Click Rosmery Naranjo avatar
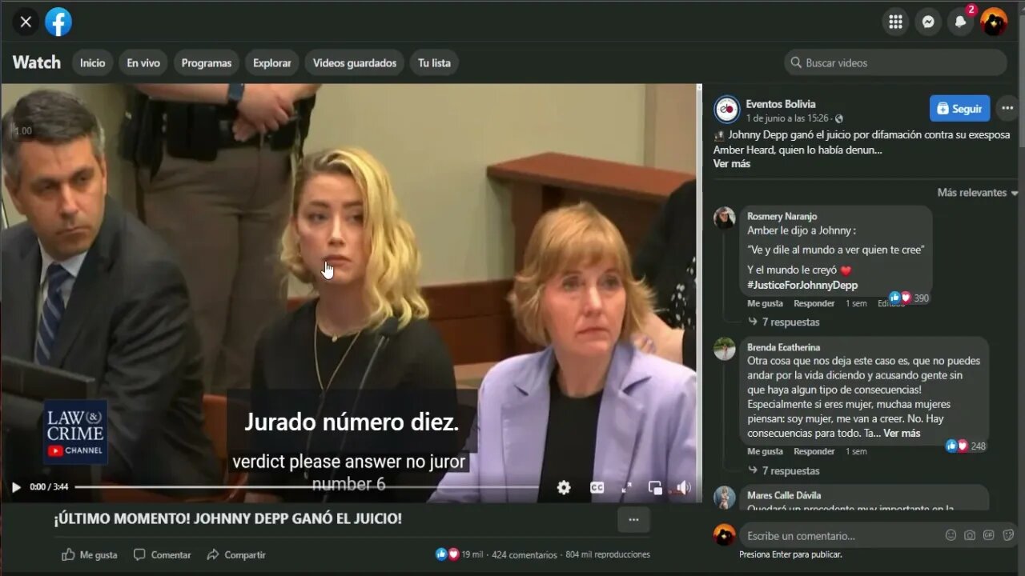Viewport: 1025px width, 576px height. tap(725, 218)
